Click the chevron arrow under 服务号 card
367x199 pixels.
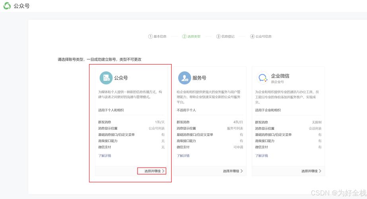(241, 171)
